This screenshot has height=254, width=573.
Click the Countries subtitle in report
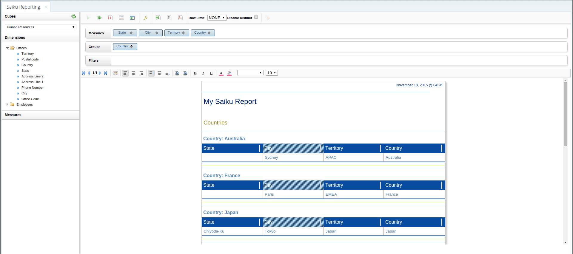tap(215, 123)
